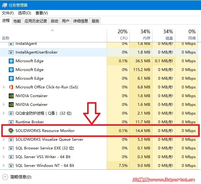Click the 0.1 MB/秒 disk value of Edge
Viewport: 201px width, 184px height.
click(164, 61)
